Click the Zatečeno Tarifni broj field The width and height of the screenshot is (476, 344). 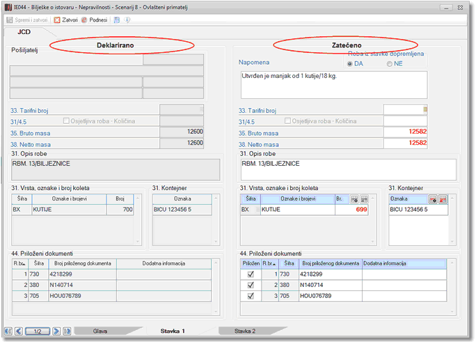pyautogui.click(x=405, y=109)
